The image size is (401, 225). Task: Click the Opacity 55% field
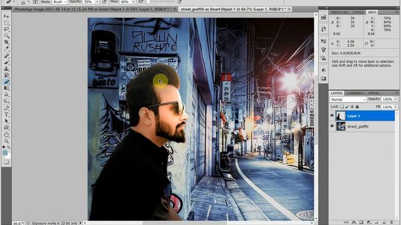tap(89, 2)
